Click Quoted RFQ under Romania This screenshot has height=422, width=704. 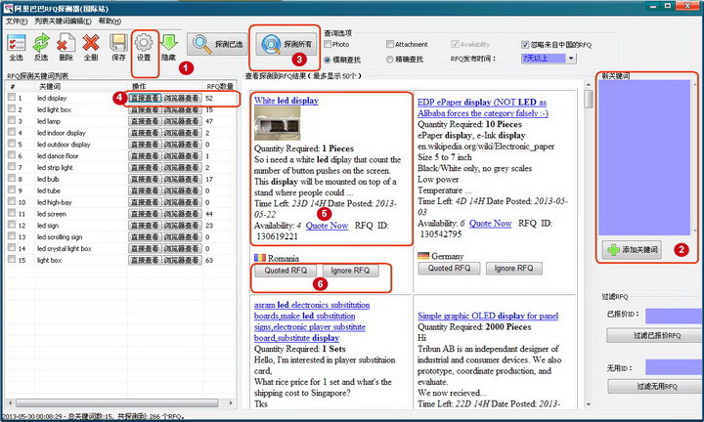point(286,271)
